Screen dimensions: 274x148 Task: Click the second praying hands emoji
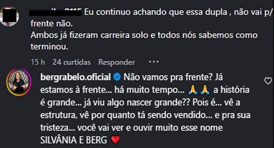coord(205,90)
